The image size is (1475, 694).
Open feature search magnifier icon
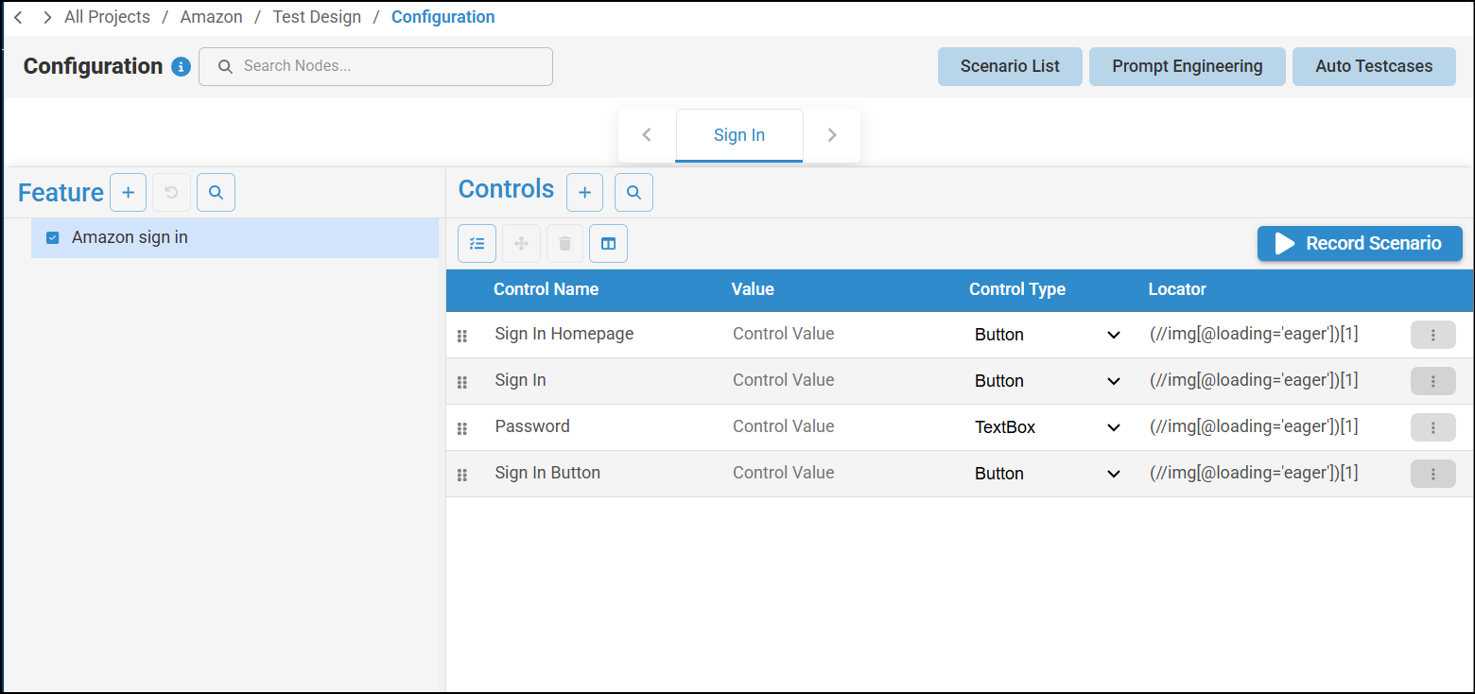[x=216, y=193]
